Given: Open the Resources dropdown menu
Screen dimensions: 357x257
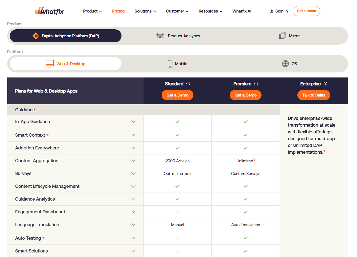Looking at the screenshot, I should (x=210, y=11).
